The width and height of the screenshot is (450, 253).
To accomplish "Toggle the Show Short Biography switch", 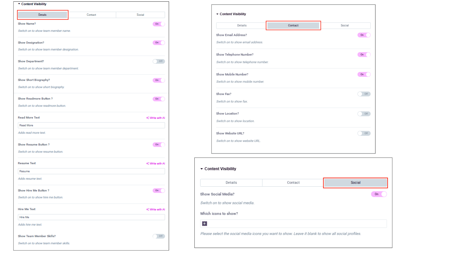I will click(x=159, y=80).
